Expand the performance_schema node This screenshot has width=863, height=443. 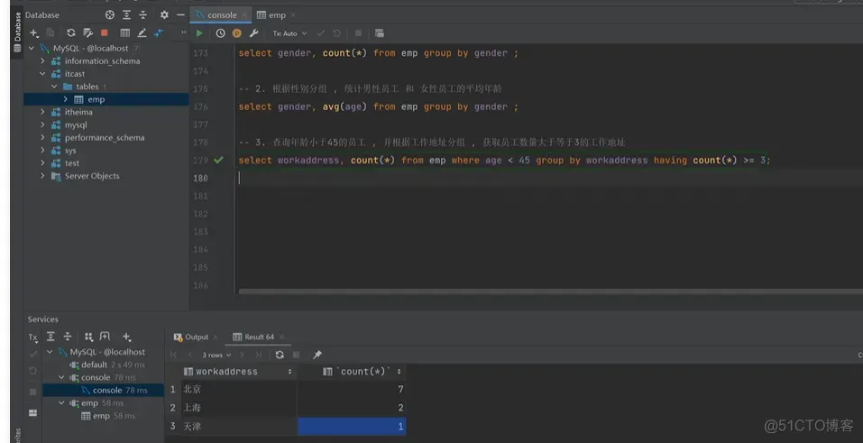point(42,137)
